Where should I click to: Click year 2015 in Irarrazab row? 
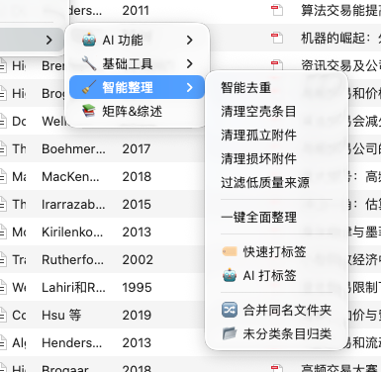137,204
